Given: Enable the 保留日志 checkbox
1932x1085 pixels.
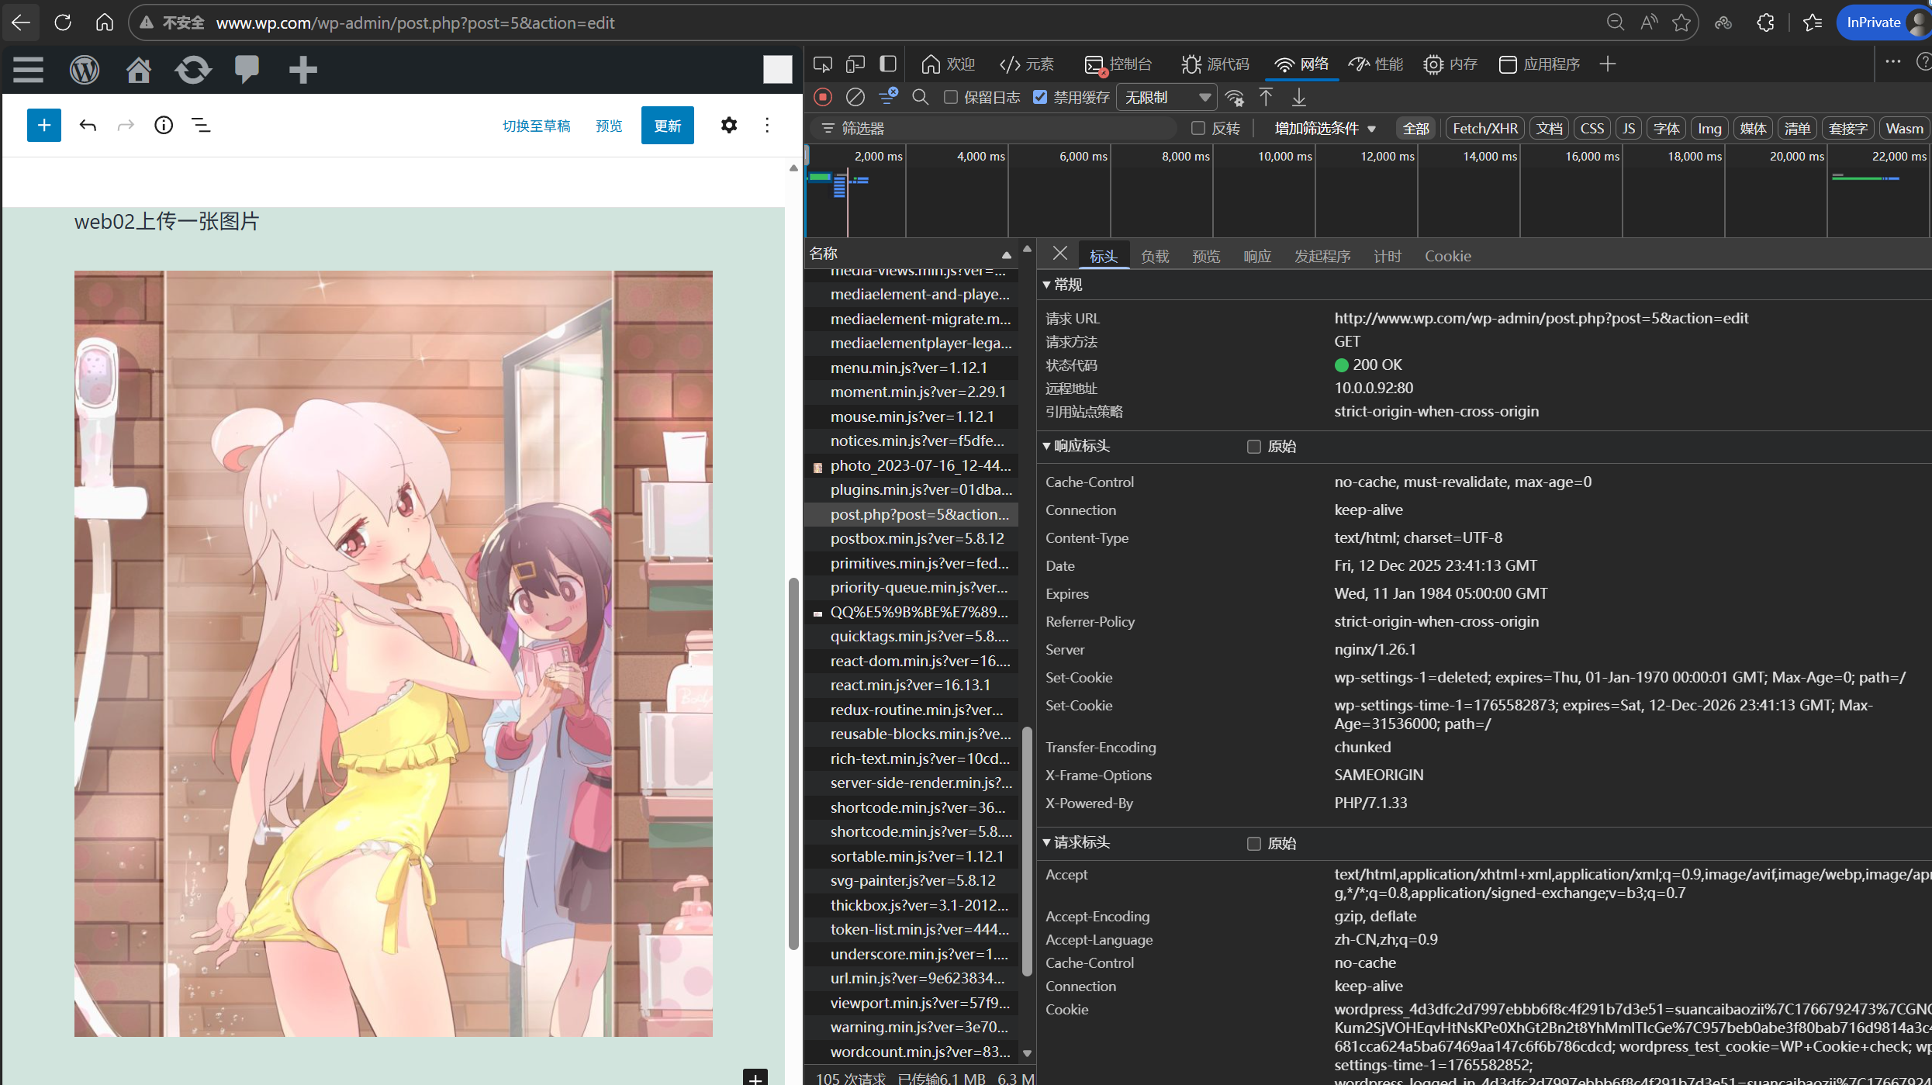Looking at the screenshot, I should [951, 98].
